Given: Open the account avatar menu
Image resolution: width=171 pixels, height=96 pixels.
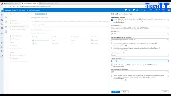Looking at the screenshot, I should tap(169, 10).
